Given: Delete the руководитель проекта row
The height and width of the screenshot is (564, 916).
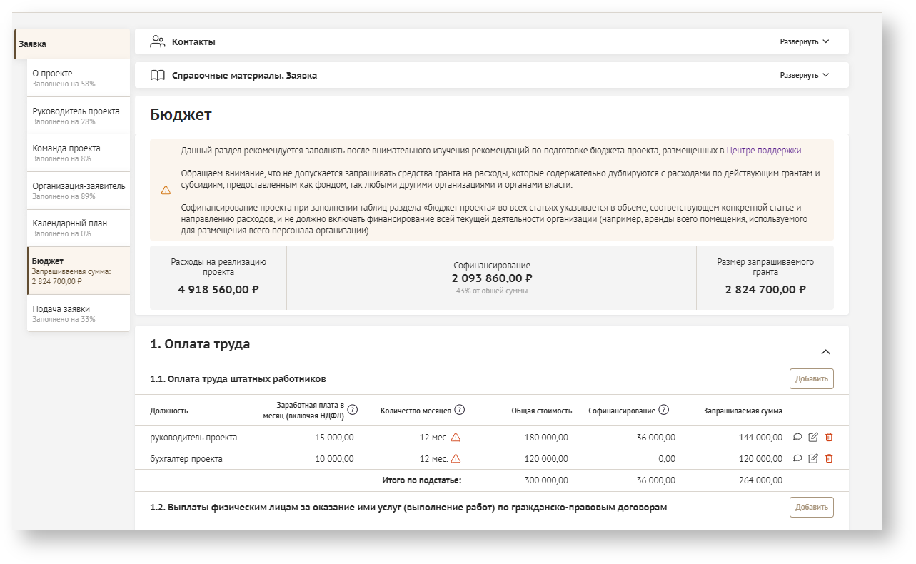Looking at the screenshot, I should click(829, 438).
